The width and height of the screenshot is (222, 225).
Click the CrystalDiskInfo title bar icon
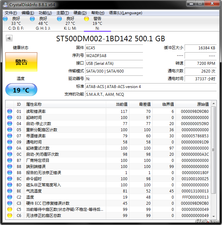5,5
